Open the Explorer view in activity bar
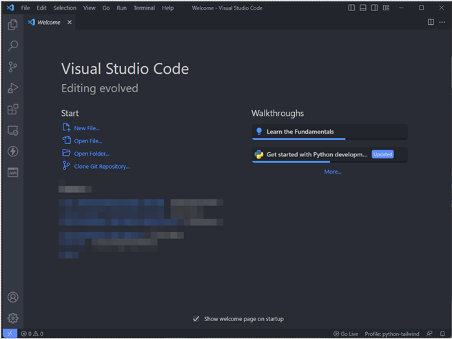Image resolution: width=452 pixels, height=339 pixels. [12, 25]
